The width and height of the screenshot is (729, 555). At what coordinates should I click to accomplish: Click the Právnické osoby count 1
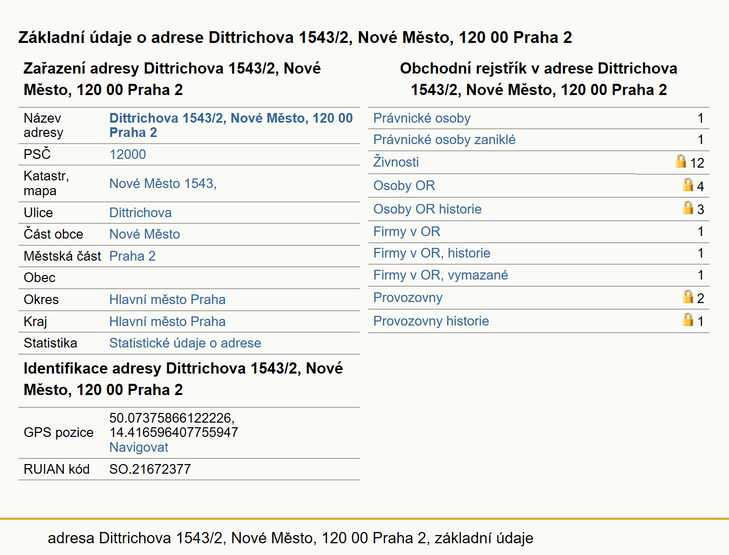pos(701,118)
